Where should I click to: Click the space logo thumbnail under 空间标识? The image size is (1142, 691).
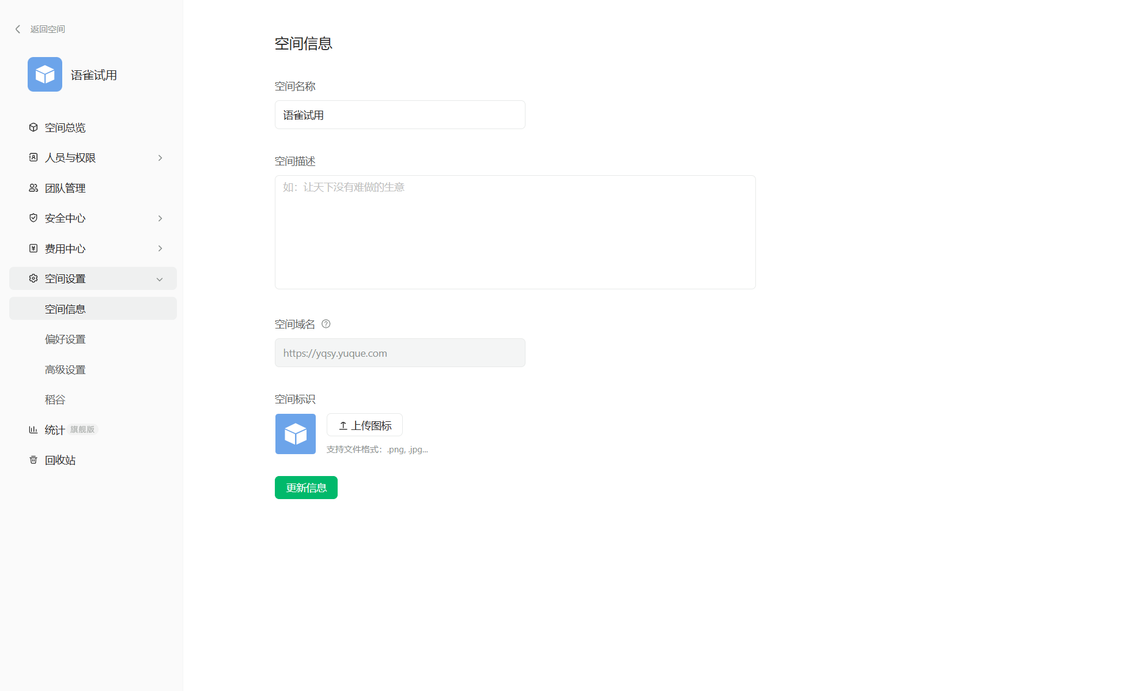click(296, 434)
